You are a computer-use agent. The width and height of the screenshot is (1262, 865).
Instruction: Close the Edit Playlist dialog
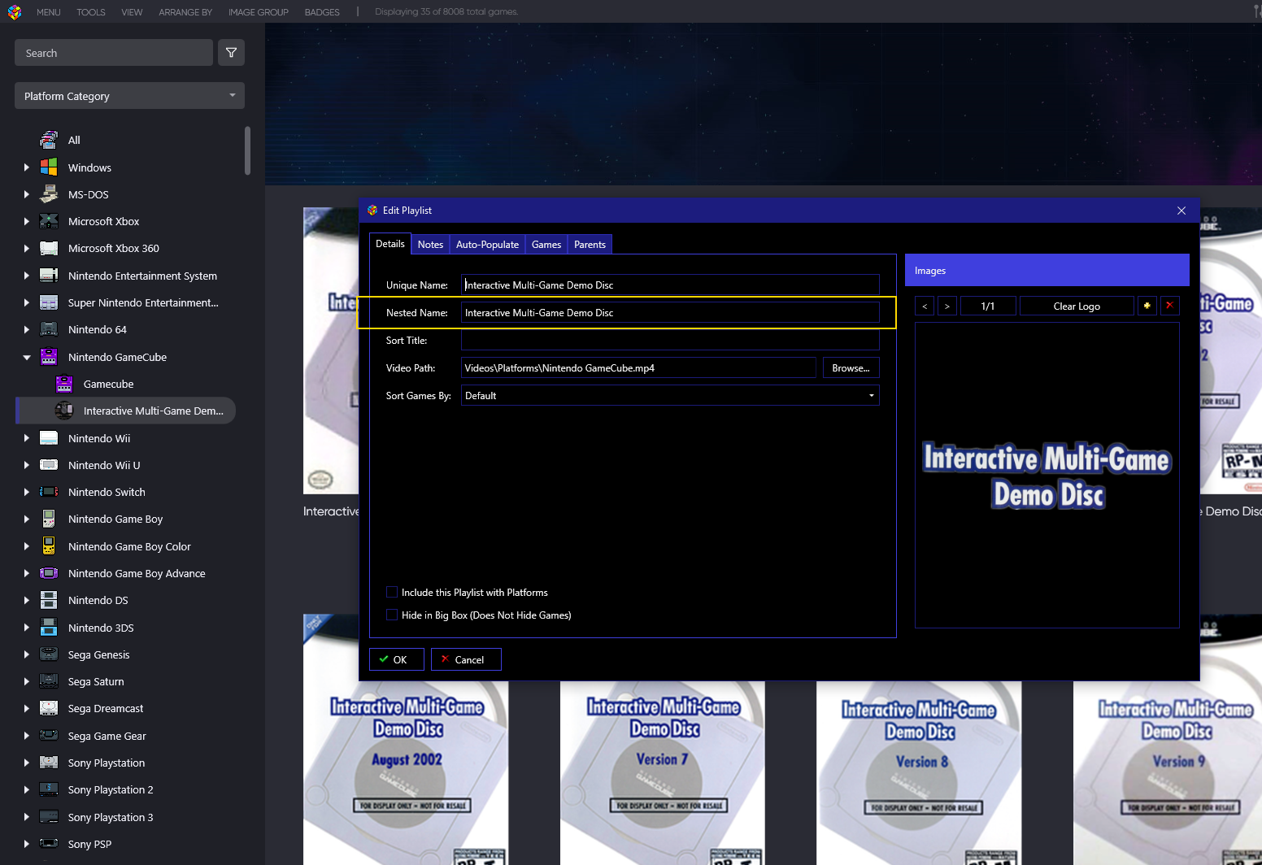tap(1181, 211)
